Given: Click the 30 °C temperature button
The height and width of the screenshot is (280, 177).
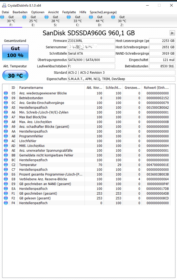Looking at the screenshot, I should pos(15,75).
